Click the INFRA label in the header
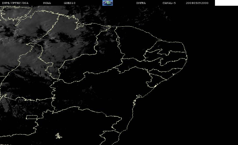 [141, 3]
